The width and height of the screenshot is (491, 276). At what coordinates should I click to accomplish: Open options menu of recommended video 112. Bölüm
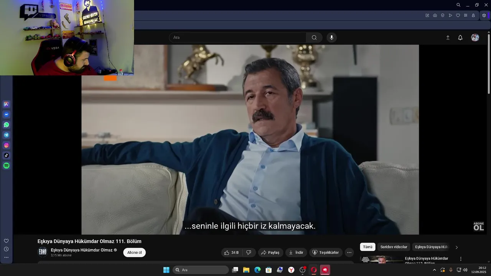[x=461, y=259]
